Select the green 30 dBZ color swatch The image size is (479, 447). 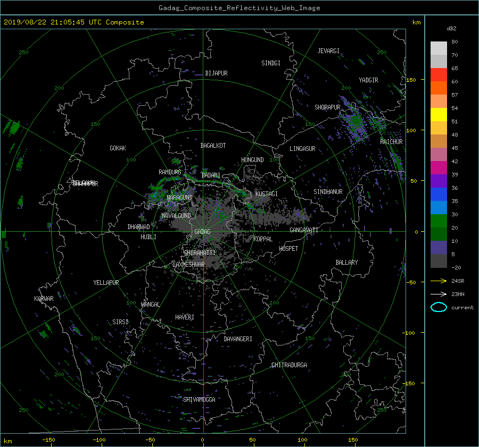point(439,221)
